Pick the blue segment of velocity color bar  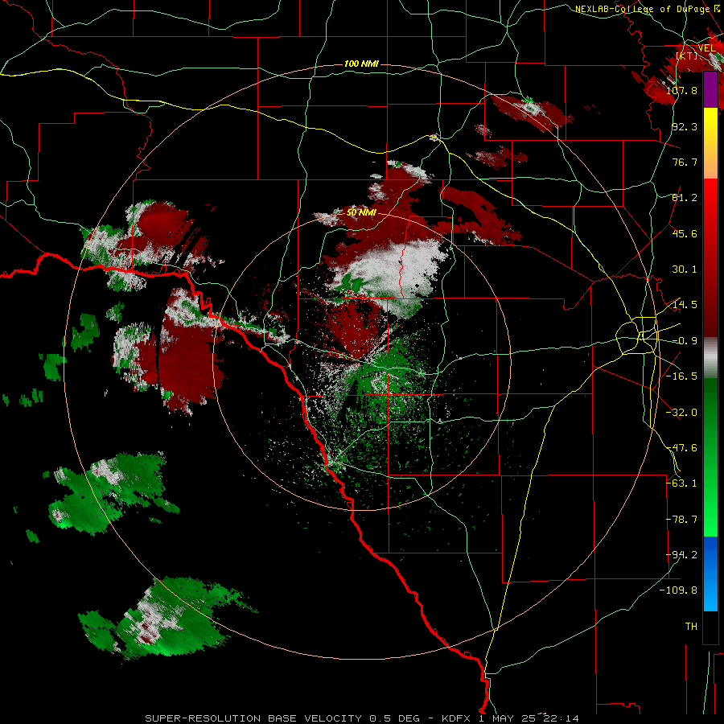pos(710,574)
